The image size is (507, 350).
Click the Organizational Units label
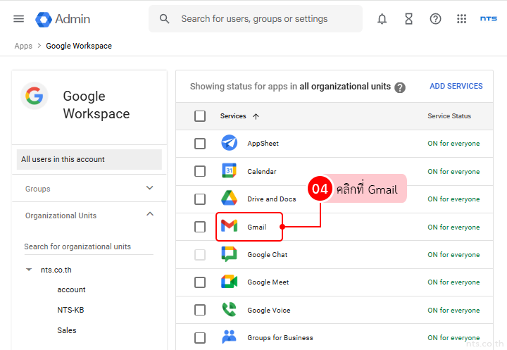[61, 215]
